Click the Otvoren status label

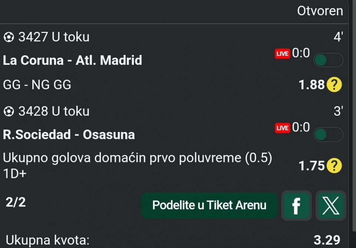(x=320, y=11)
